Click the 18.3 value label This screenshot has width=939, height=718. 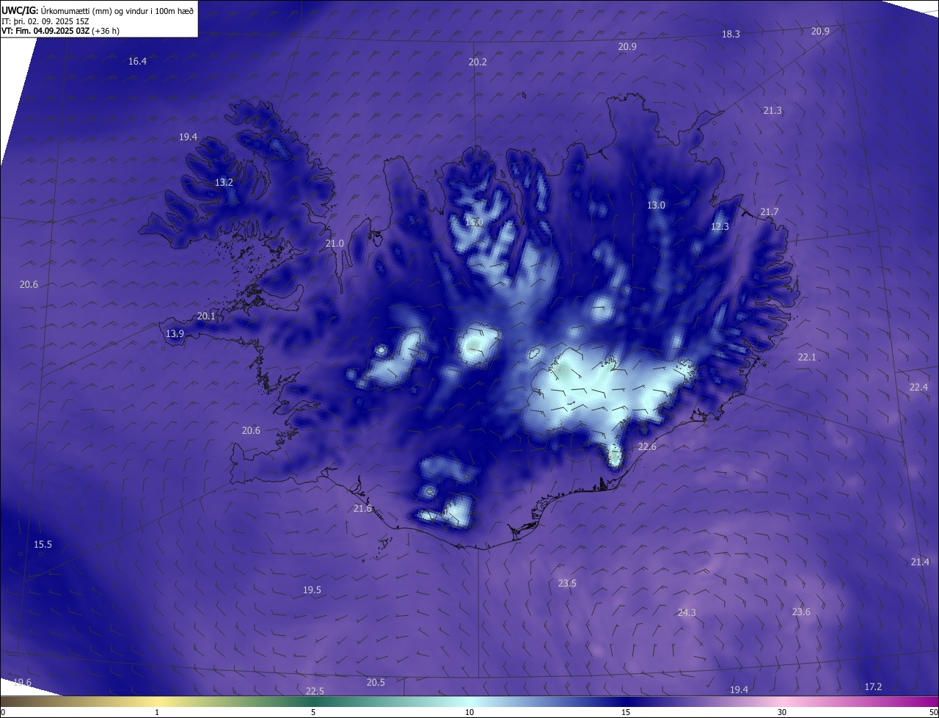(x=731, y=35)
